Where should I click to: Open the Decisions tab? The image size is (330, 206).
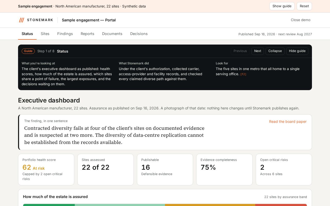click(x=139, y=34)
